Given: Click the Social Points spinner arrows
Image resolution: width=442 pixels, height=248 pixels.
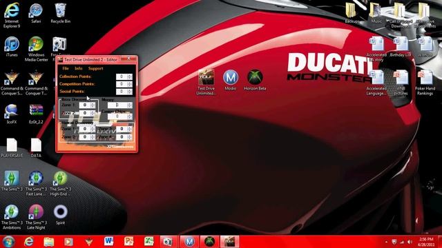Looking at the screenshot, I should [130, 92].
